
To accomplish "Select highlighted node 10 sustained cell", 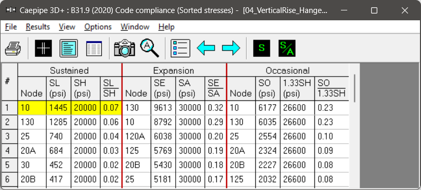I will coord(32,108).
